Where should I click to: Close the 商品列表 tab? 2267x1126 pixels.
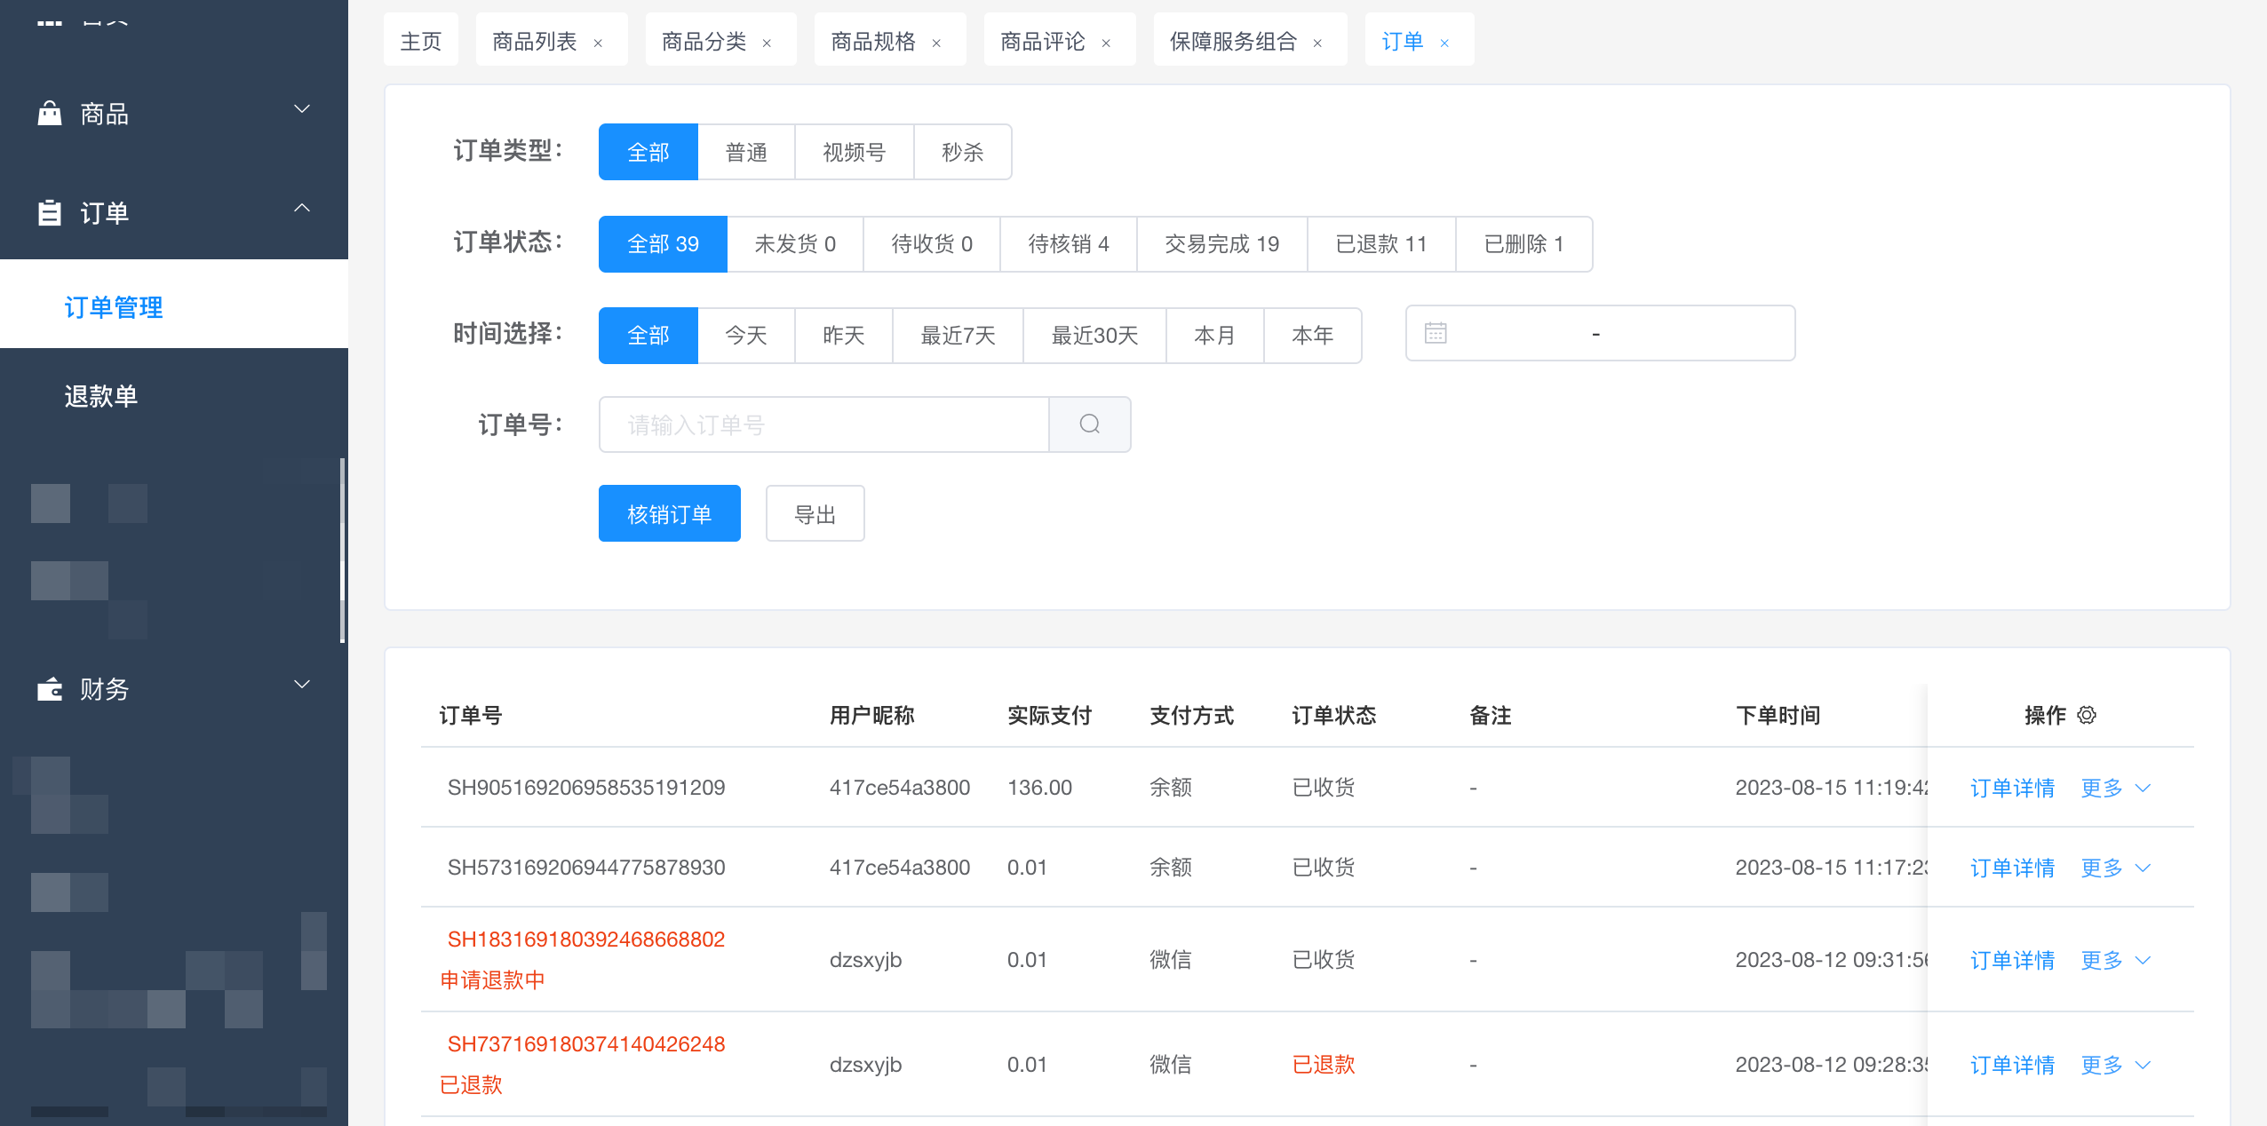point(598,43)
